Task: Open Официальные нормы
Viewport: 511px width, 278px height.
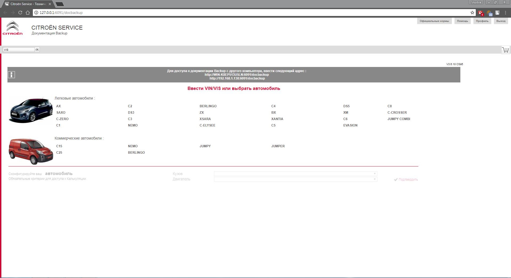Action: coord(434,21)
